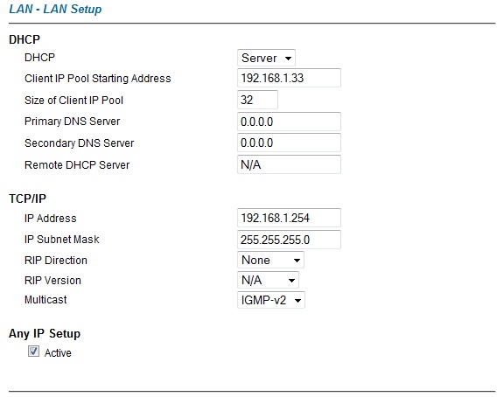
Task: Click the Remote DHCP Server field
Action: click(x=289, y=164)
